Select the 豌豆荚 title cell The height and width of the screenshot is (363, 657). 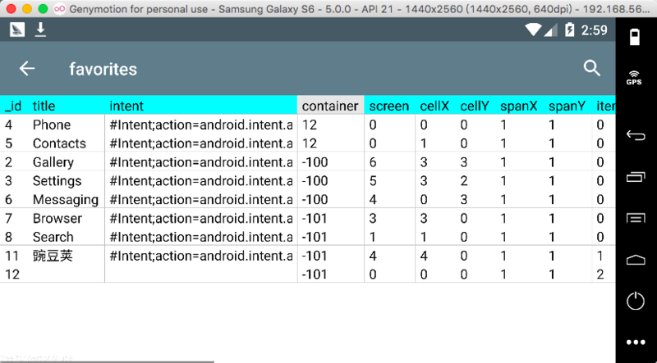point(53,256)
